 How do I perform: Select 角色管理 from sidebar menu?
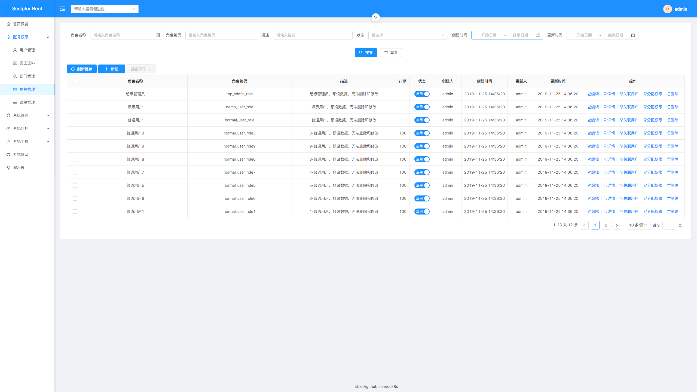27,89
